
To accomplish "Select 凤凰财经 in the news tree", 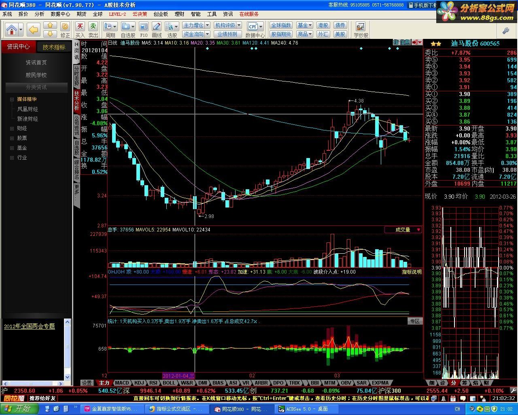I will click(x=28, y=109).
